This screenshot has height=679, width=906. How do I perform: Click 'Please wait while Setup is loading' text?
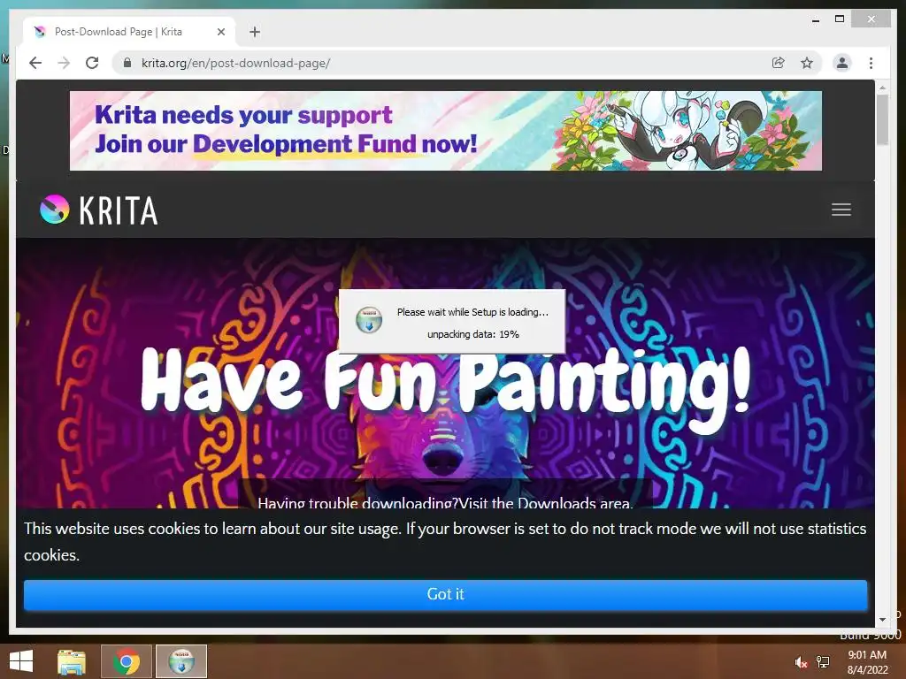472,312
